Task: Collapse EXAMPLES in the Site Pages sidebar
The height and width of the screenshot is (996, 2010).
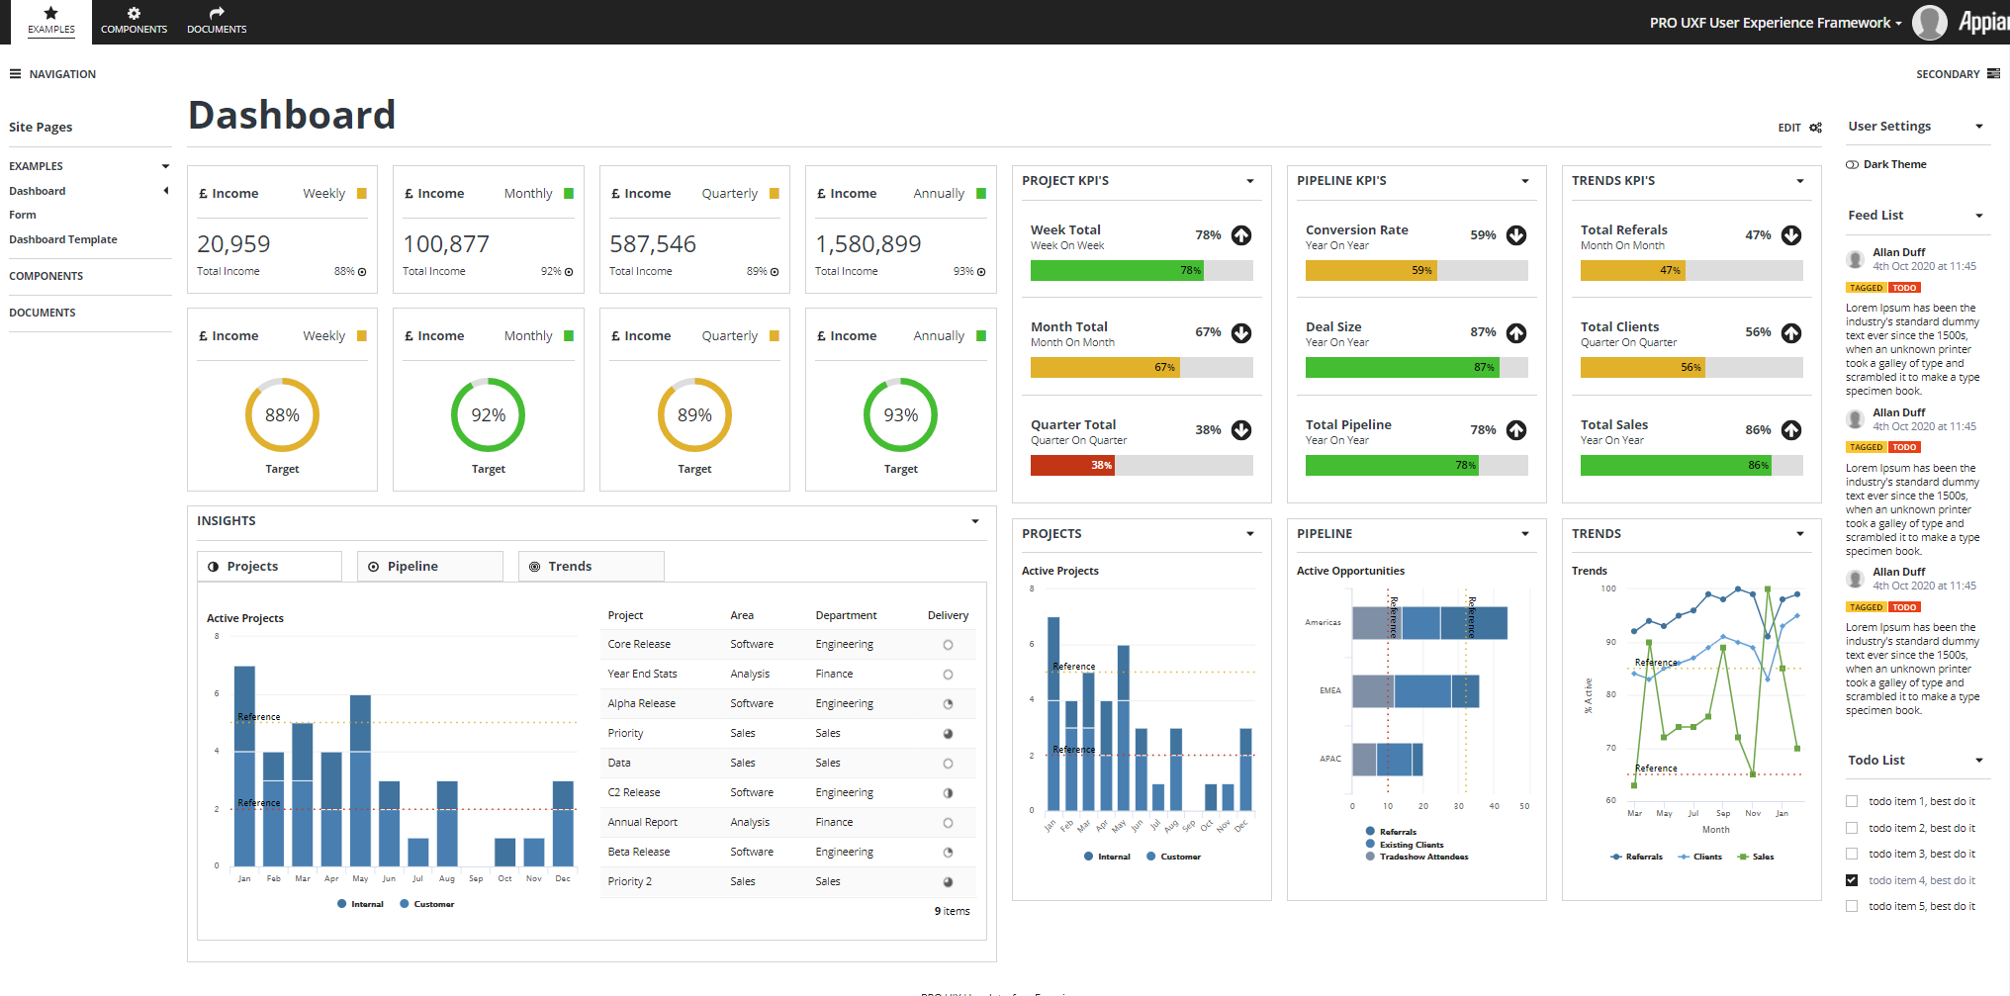Action: [165, 165]
